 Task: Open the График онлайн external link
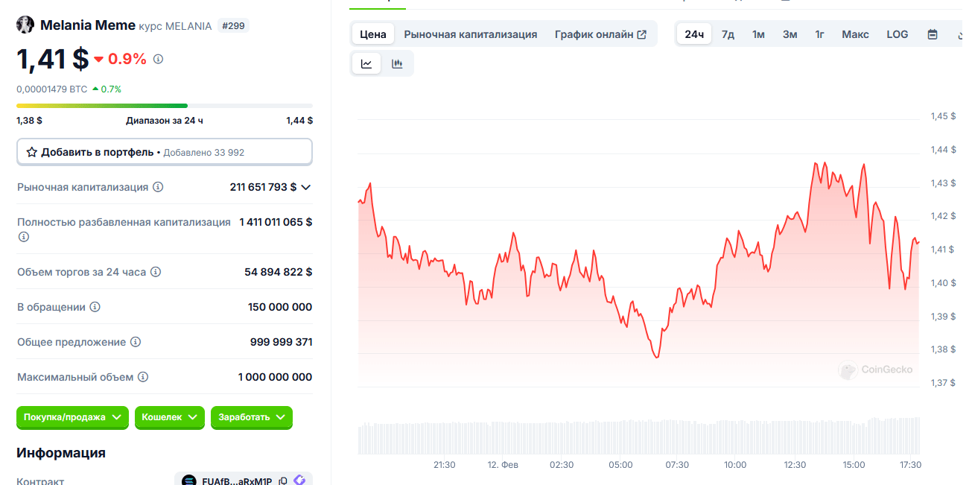600,34
